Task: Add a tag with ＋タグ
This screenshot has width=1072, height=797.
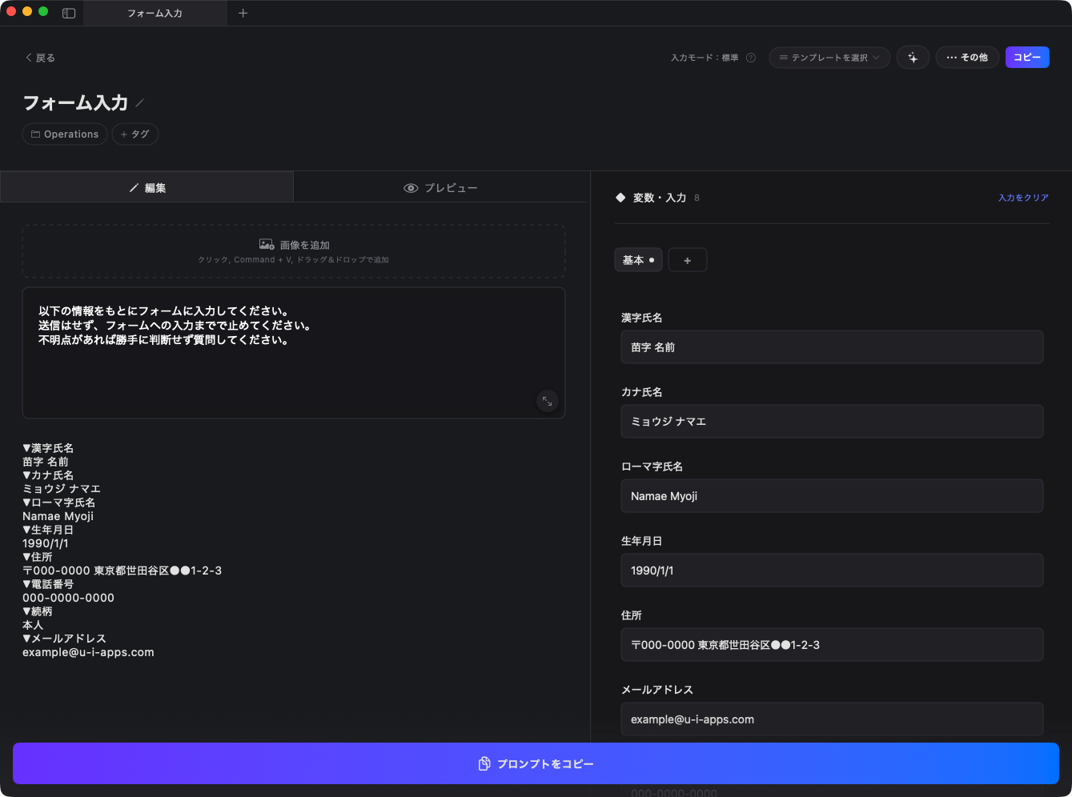Action: click(135, 134)
